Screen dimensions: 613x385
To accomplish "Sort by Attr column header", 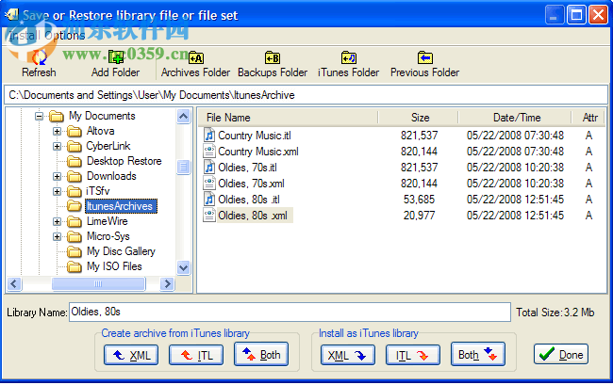I will tap(588, 118).
